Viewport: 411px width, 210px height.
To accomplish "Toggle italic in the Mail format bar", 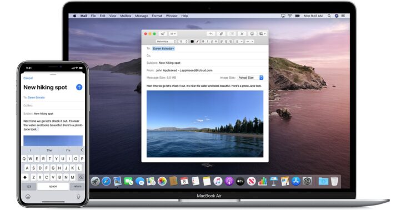I will (207, 42).
